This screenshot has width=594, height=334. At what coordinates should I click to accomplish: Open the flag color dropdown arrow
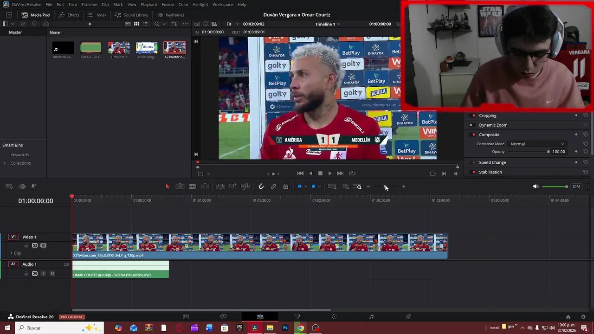pos(305,186)
